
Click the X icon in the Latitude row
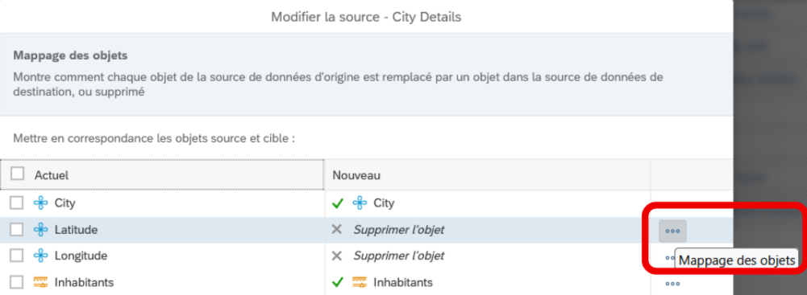coord(337,229)
